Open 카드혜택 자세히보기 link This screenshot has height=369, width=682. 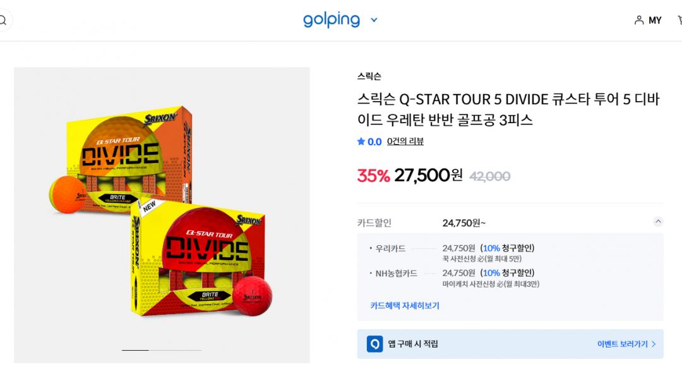click(405, 306)
